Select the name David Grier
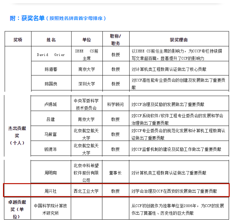 click(51, 55)
